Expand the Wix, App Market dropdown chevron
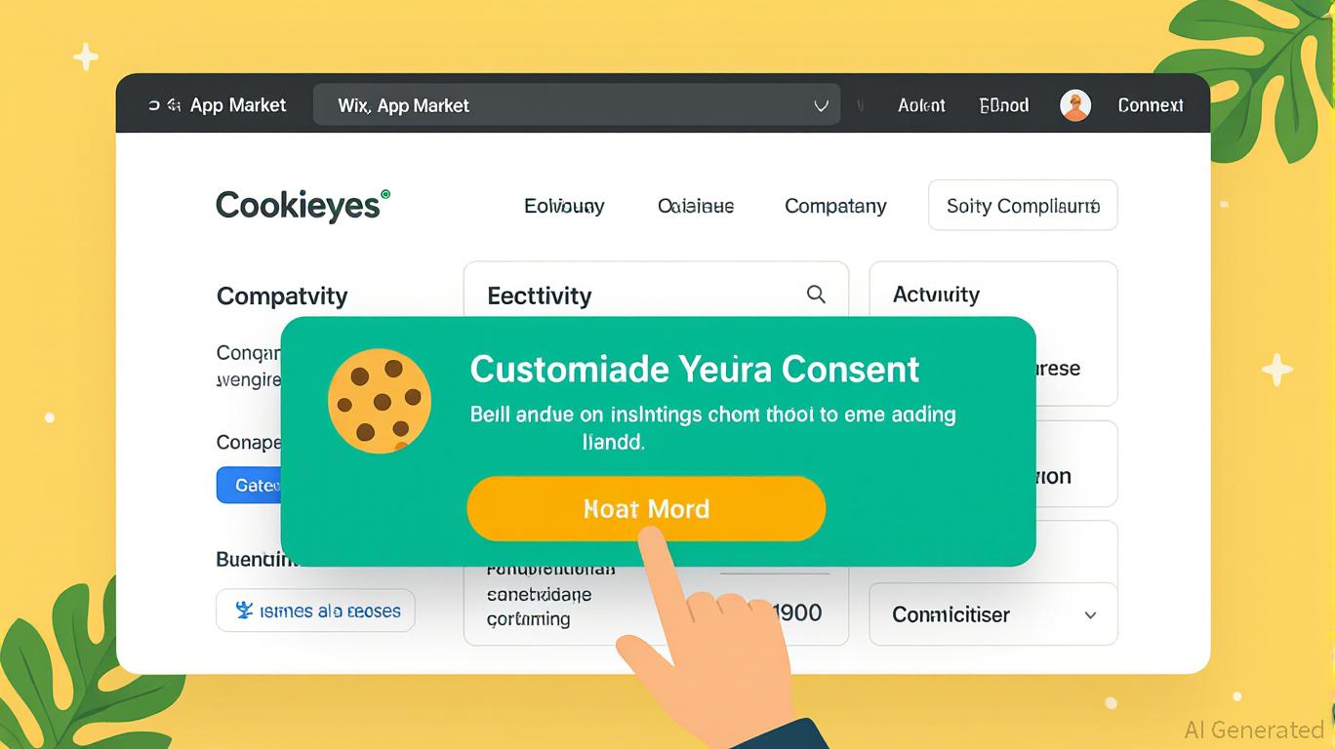Screen dimensions: 1335x749 [821, 106]
